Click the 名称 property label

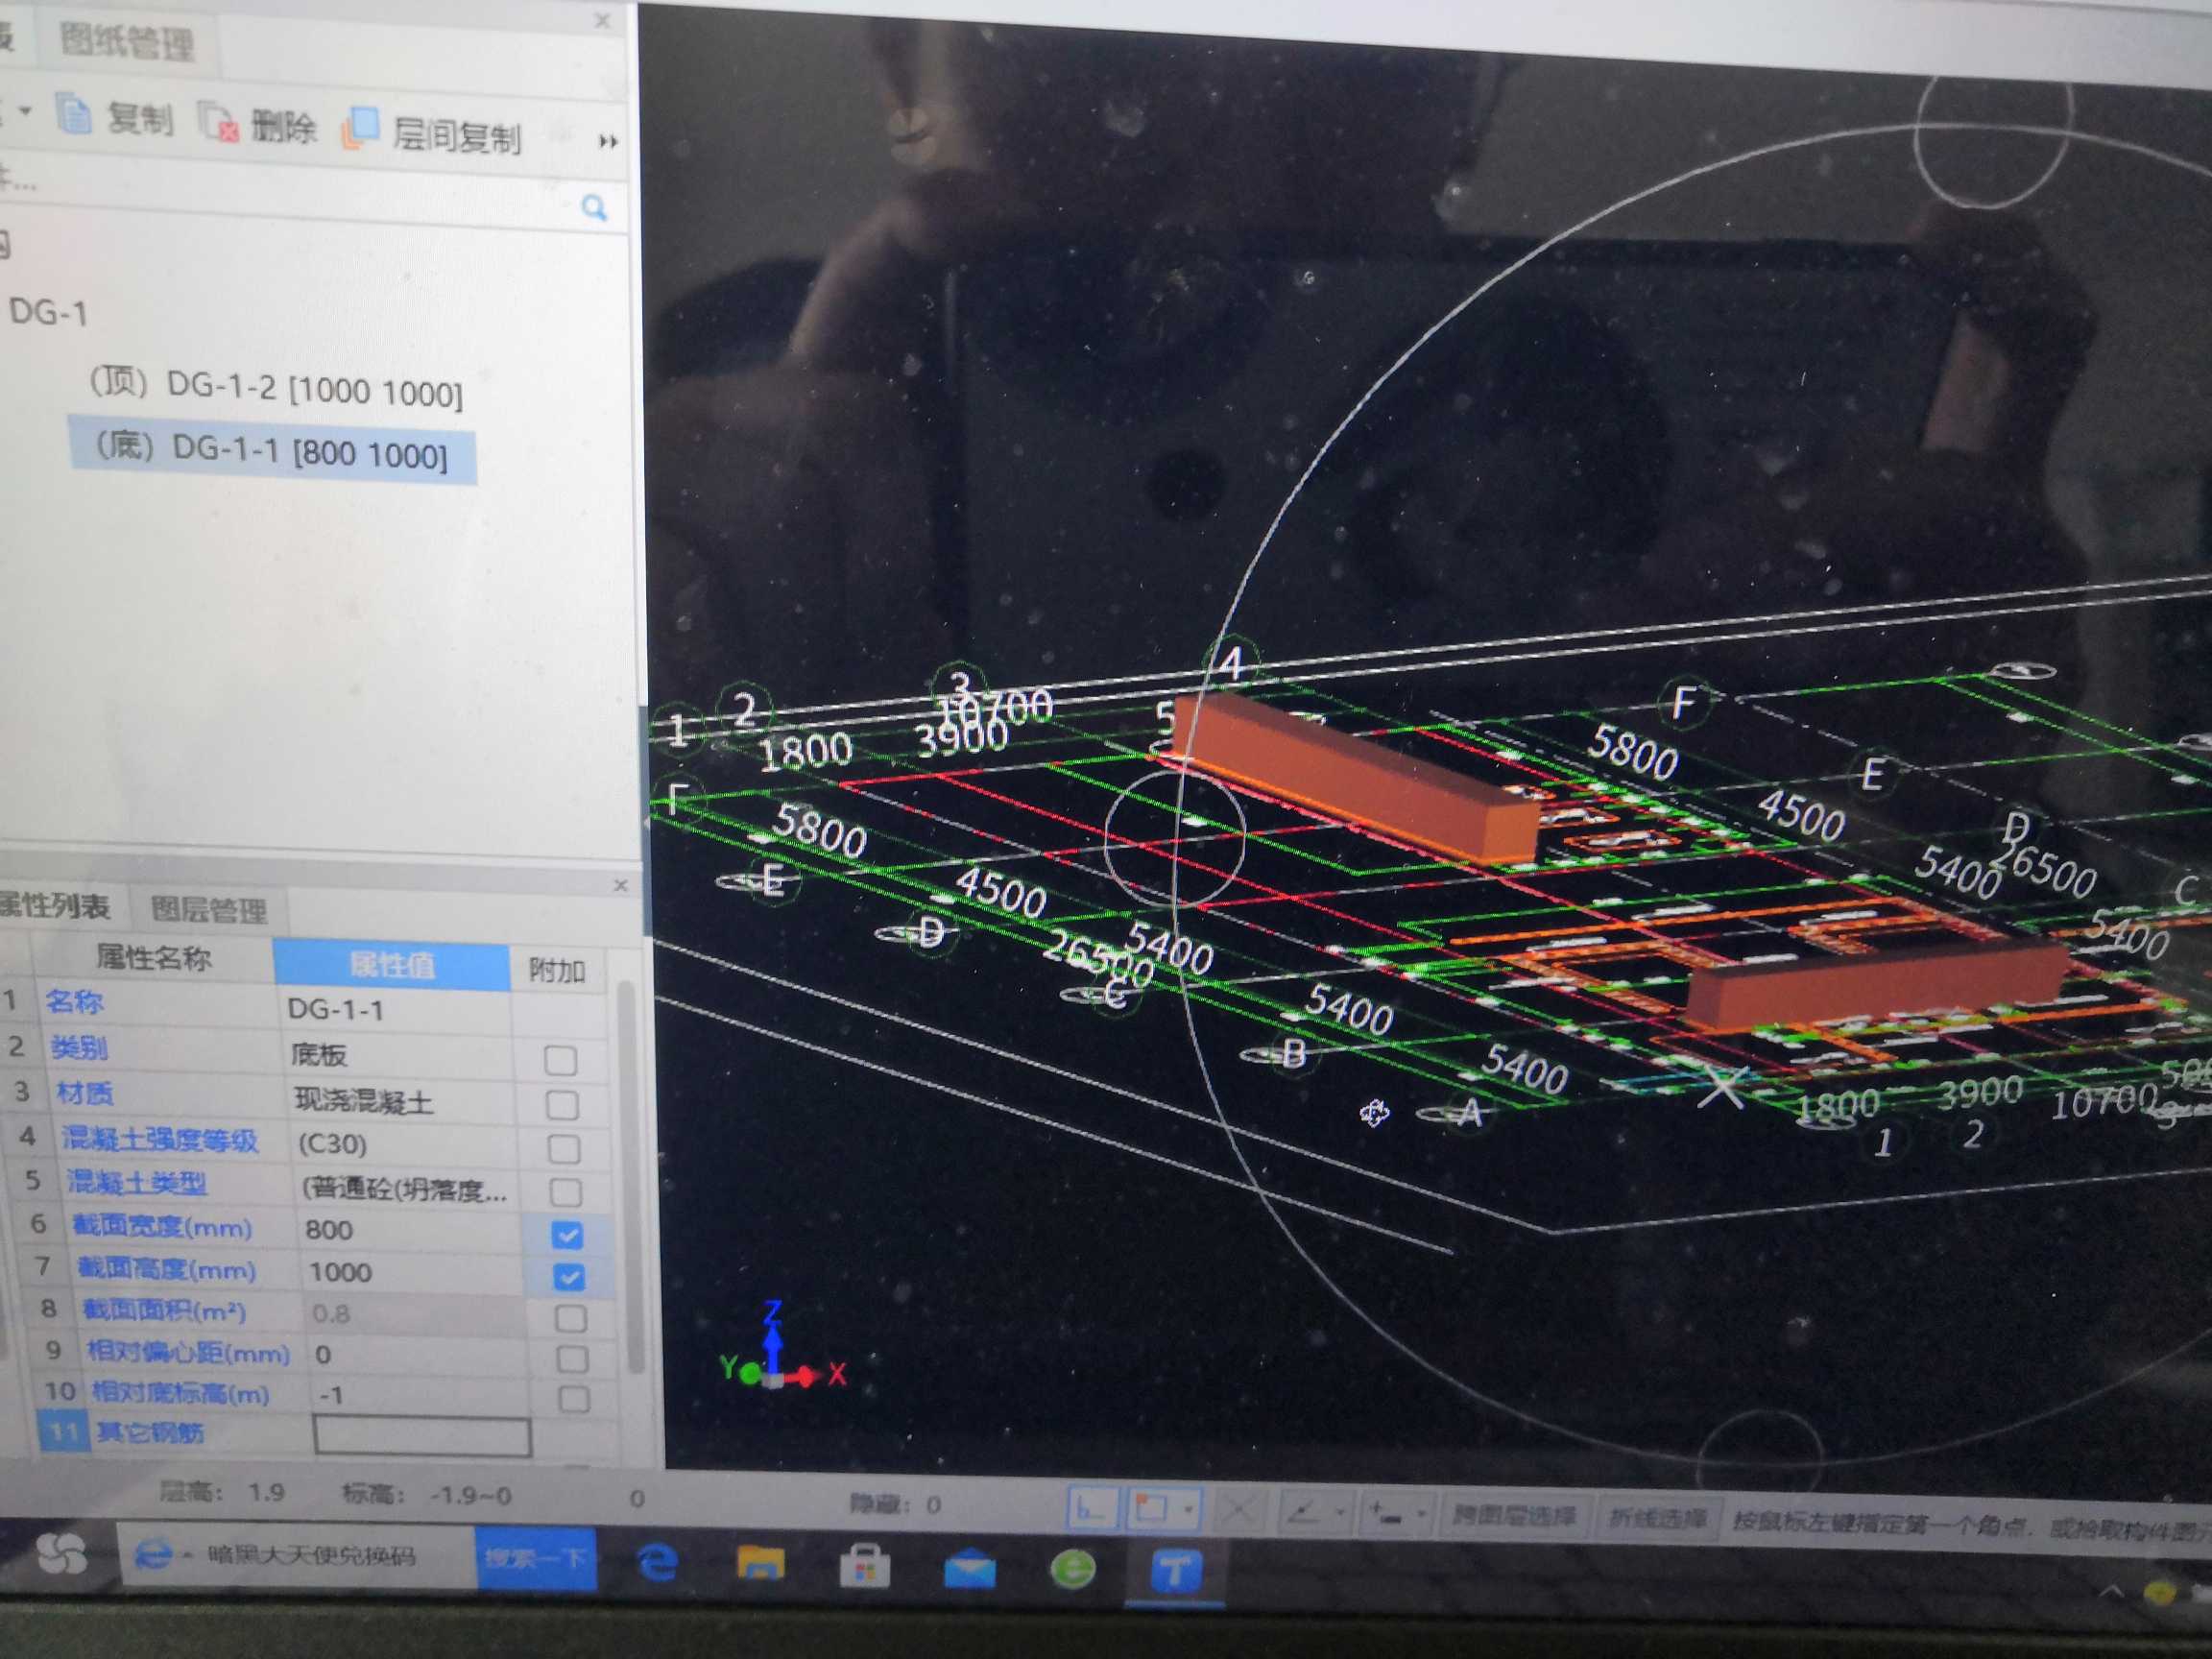74,1001
